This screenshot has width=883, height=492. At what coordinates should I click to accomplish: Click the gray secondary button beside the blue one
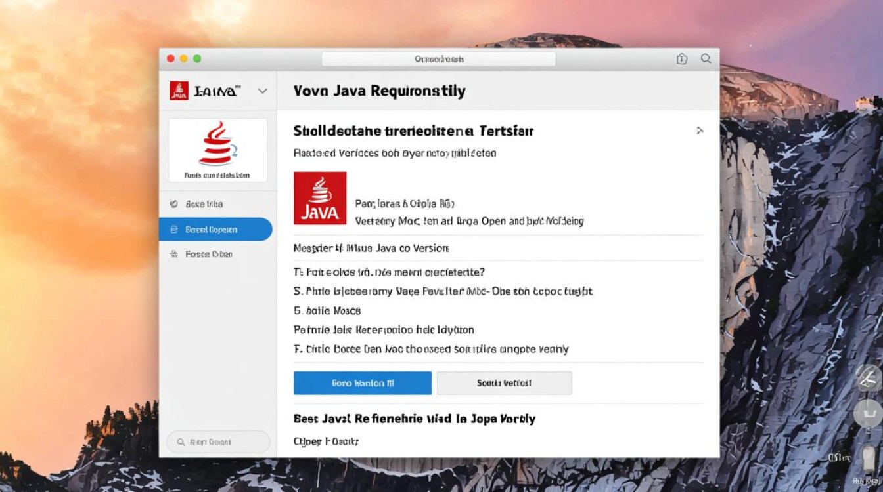click(x=504, y=382)
